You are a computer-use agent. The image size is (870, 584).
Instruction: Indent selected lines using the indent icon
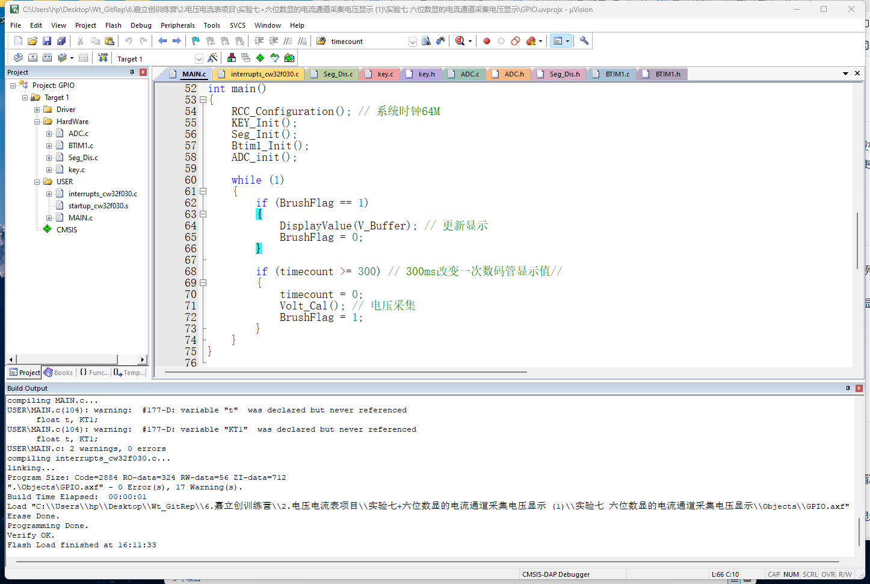coord(259,41)
